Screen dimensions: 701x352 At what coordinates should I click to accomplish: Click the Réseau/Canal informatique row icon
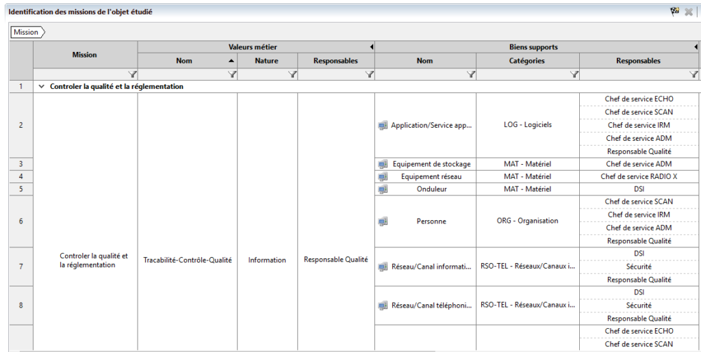click(383, 267)
